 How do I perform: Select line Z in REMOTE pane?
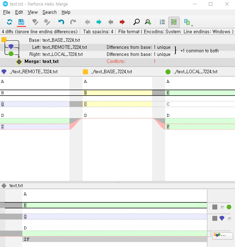(35, 127)
